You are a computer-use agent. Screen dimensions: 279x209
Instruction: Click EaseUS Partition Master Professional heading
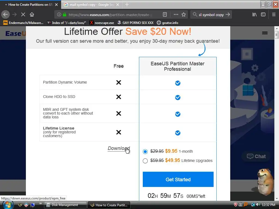pos(177,66)
